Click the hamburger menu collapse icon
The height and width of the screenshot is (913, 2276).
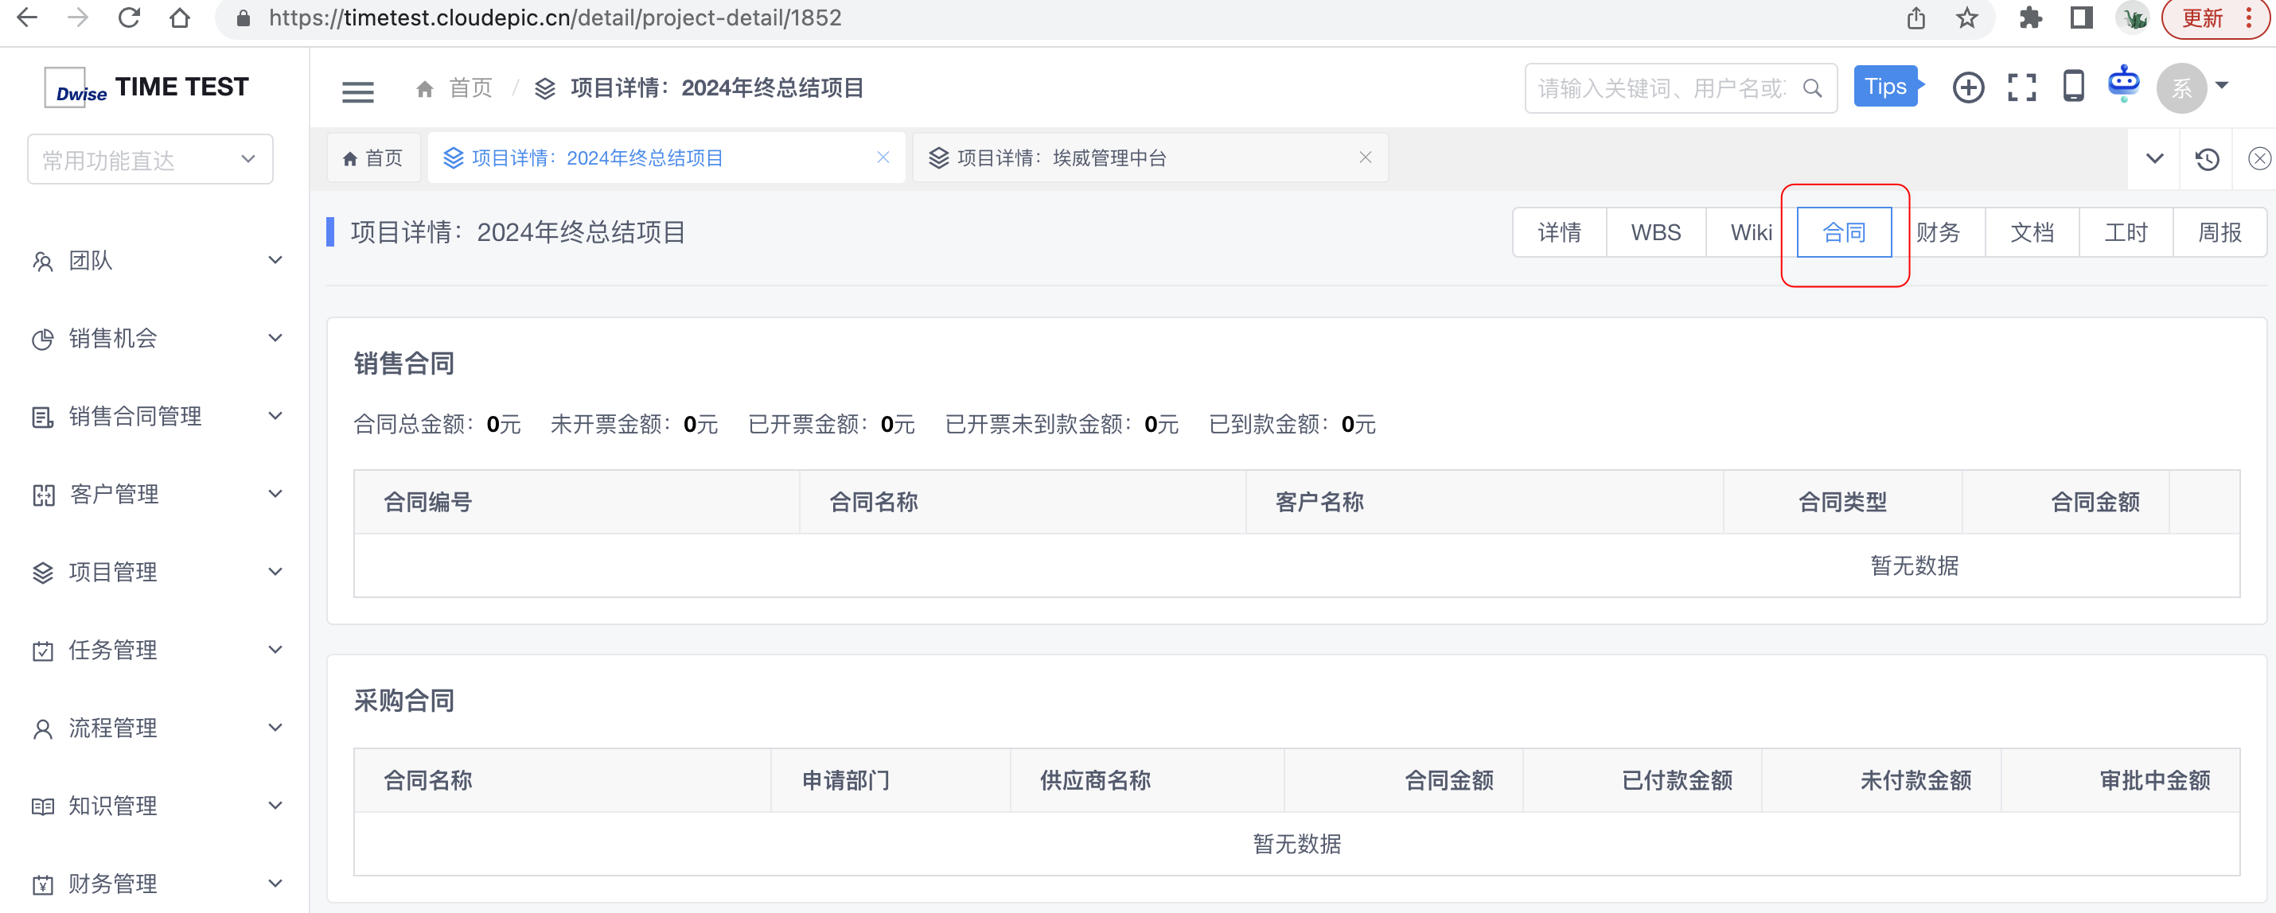tap(357, 90)
